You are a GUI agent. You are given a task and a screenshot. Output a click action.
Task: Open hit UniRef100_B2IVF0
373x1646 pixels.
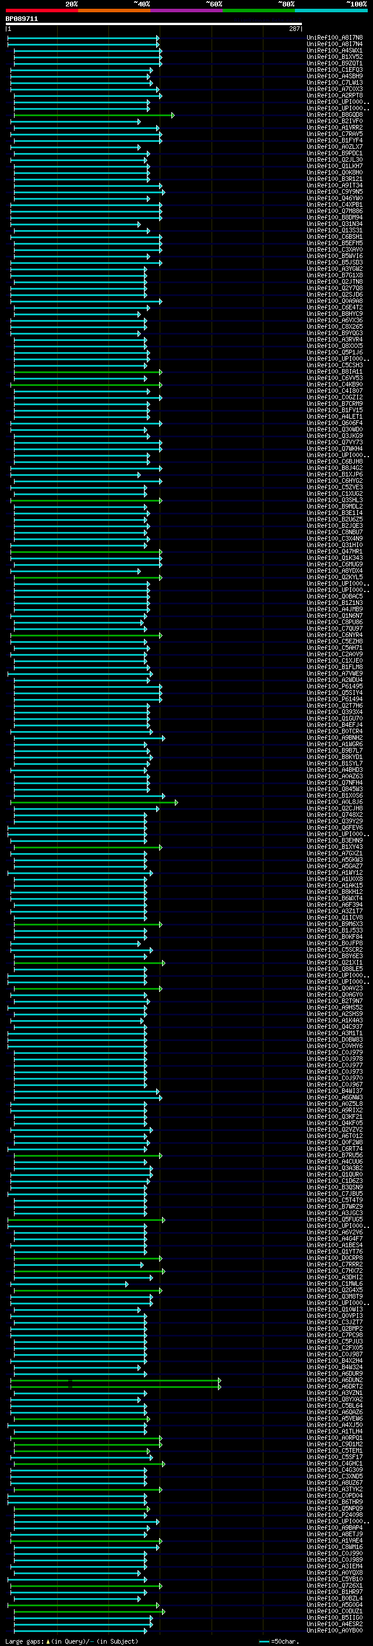tap(335, 121)
